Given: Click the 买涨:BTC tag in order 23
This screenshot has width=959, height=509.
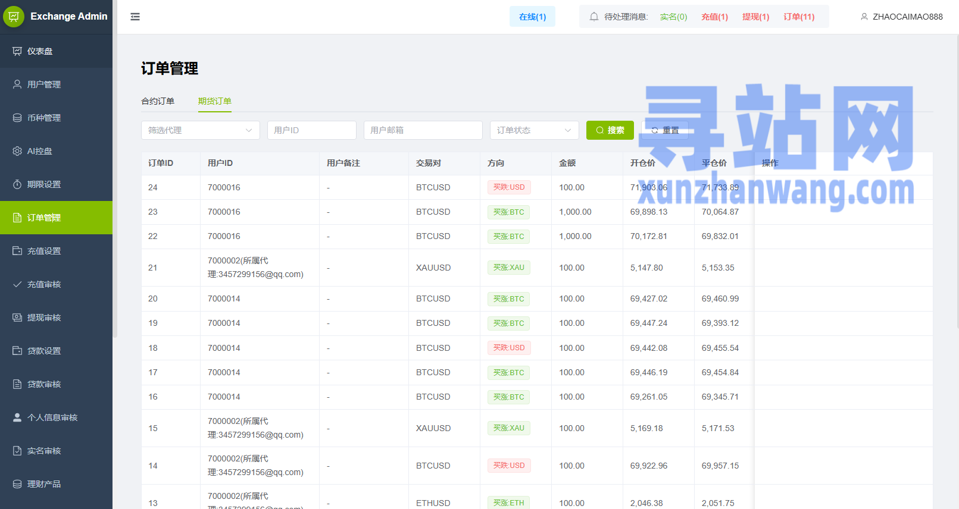Looking at the screenshot, I should click(509, 212).
